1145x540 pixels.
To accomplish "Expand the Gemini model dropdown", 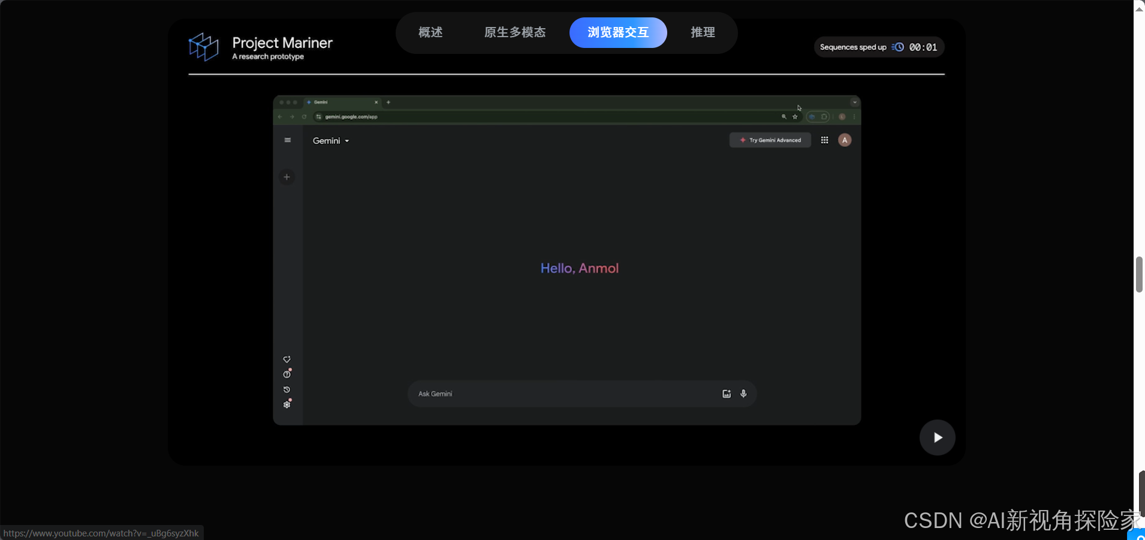I will tap(331, 141).
